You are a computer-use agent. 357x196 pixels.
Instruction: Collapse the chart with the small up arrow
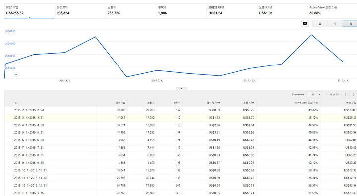point(181,89)
